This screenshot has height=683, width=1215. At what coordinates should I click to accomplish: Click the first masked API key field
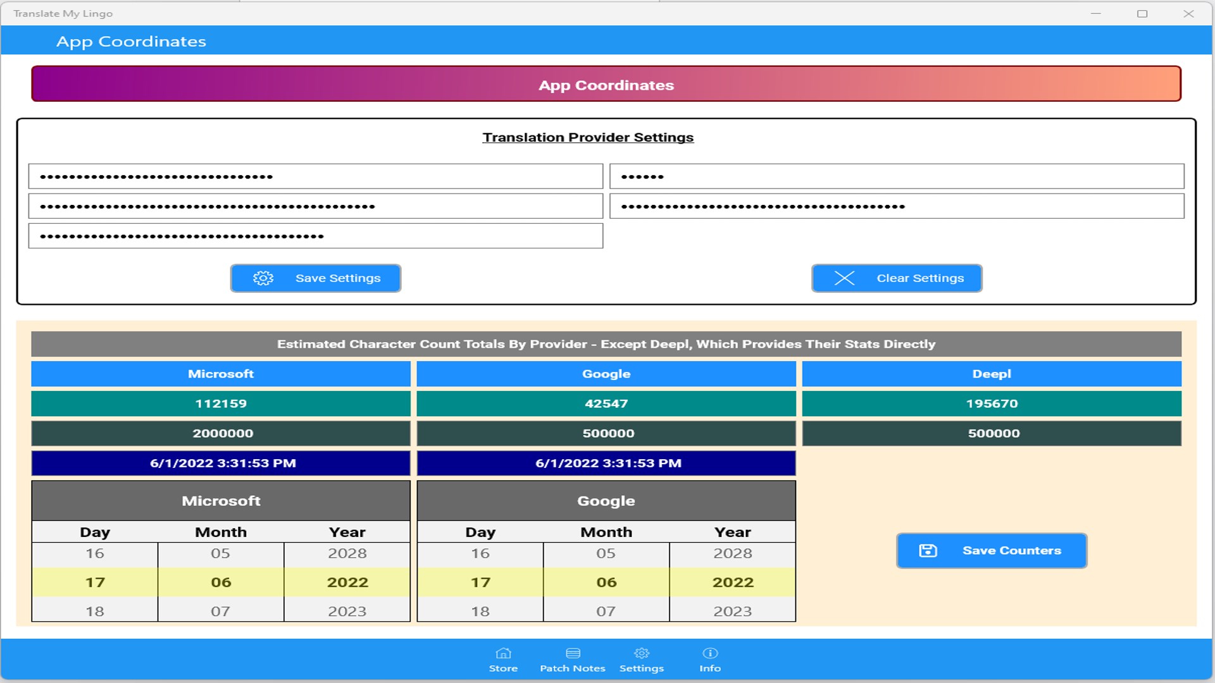tap(315, 176)
